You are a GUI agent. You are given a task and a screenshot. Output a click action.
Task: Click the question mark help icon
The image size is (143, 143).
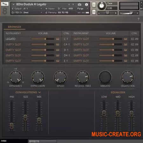[138, 19]
